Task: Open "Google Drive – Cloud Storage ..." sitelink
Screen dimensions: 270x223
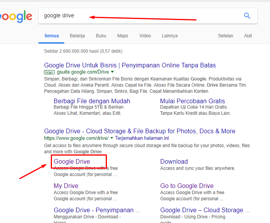Action: (x=205, y=210)
